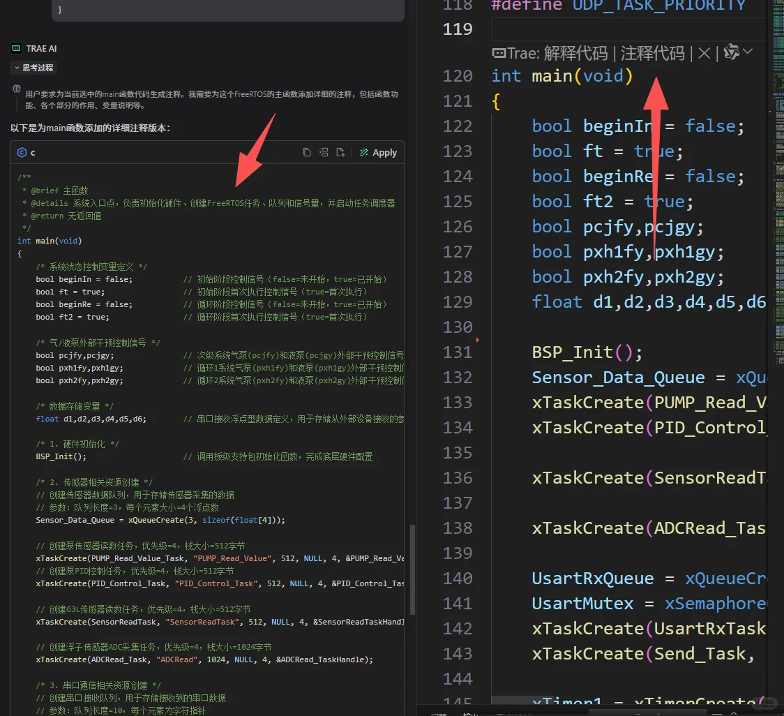The width and height of the screenshot is (784, 716).
Task: Click '以下是为main函数添加的详细注释版本' text
Action: click(90, 128)
